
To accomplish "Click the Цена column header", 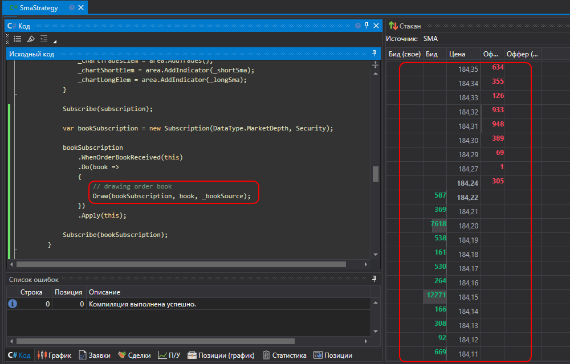I will (x=463, y=54).
